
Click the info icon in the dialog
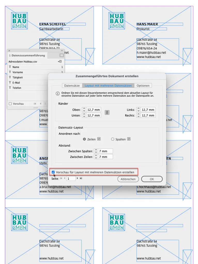(57, 94)
